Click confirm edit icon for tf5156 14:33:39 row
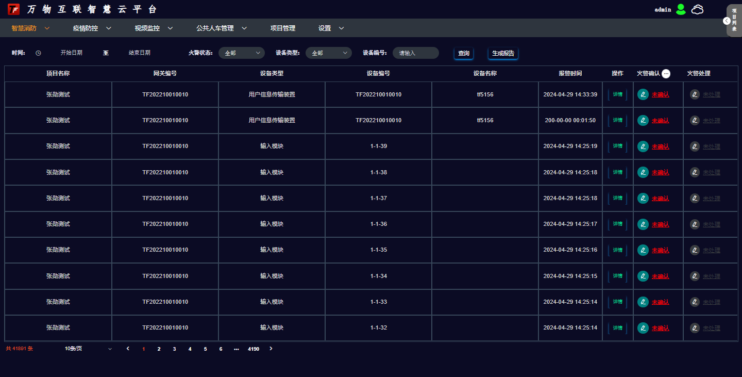Screen dimensions: 742x377 [643, 94]
